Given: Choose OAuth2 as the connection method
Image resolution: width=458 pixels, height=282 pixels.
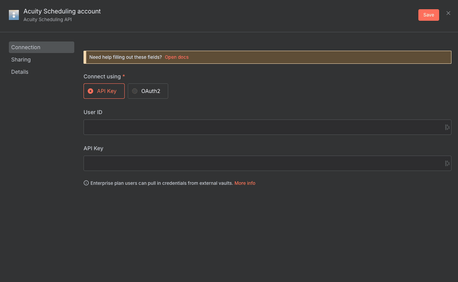Looking at the screenshot, I should pyautogui.click(x=148, y=91).
